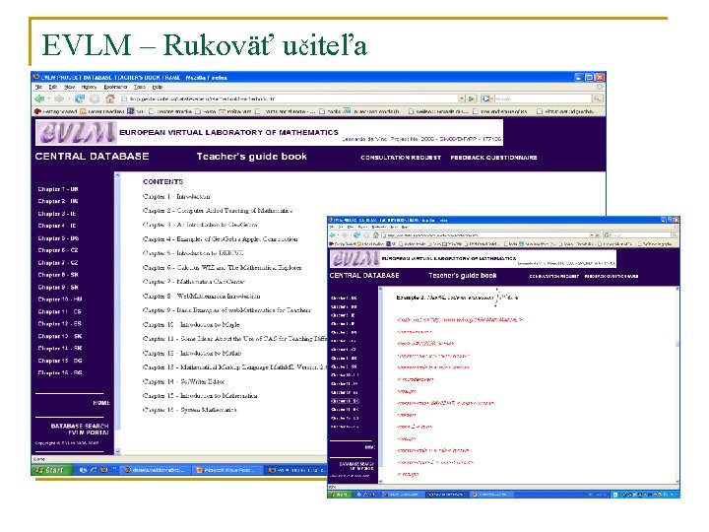Click the Home icon in the large Firefox toolbar
This screenshot has width=709, height=532.
coord(110,99)
